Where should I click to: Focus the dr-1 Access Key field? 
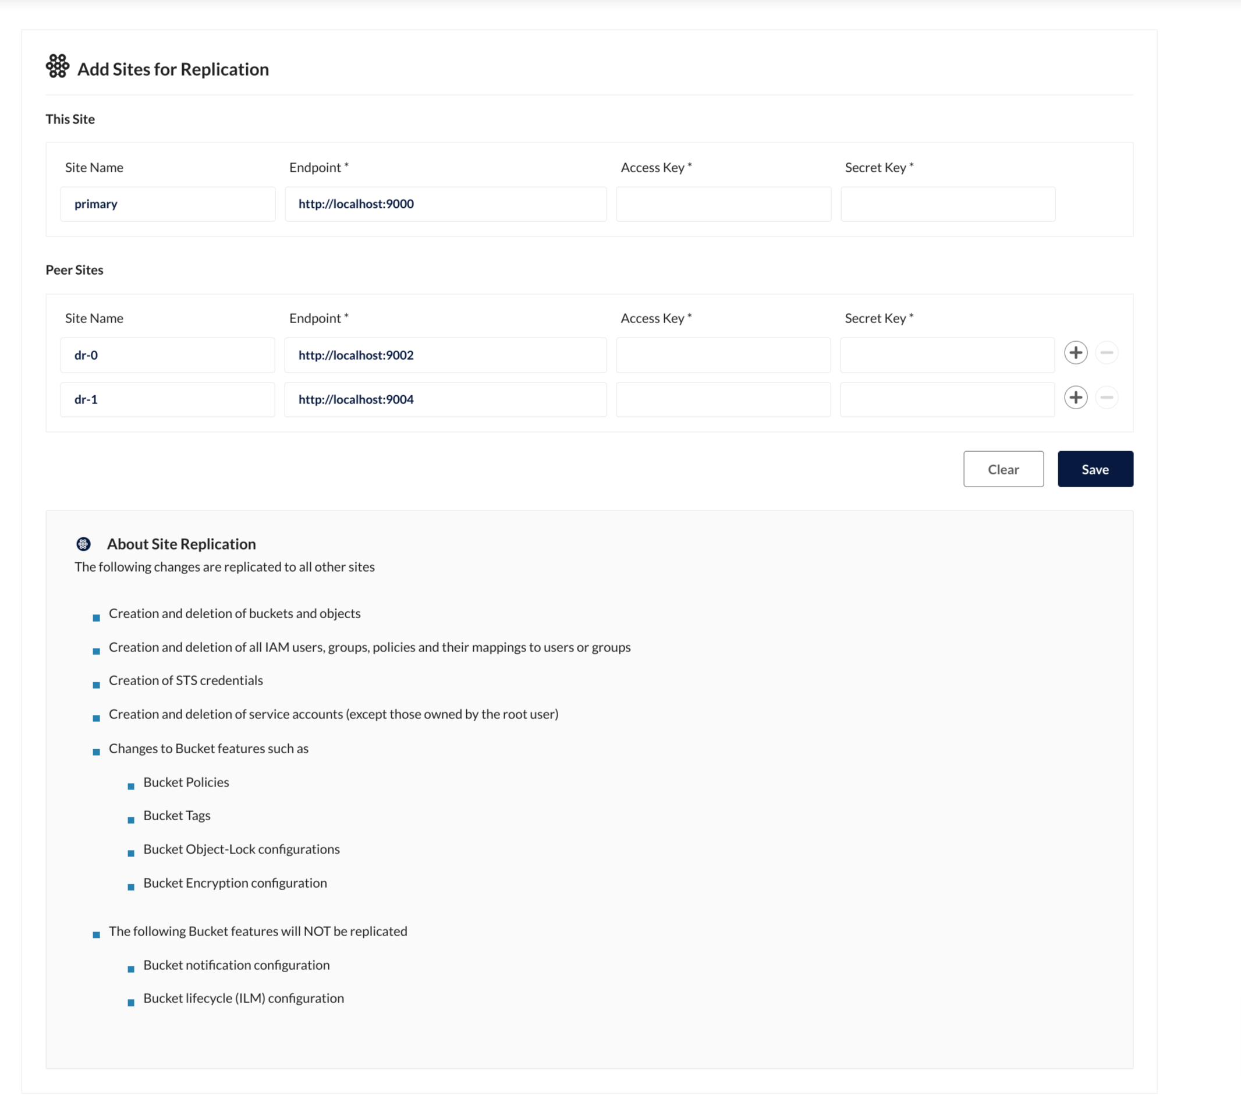[723, 399]
